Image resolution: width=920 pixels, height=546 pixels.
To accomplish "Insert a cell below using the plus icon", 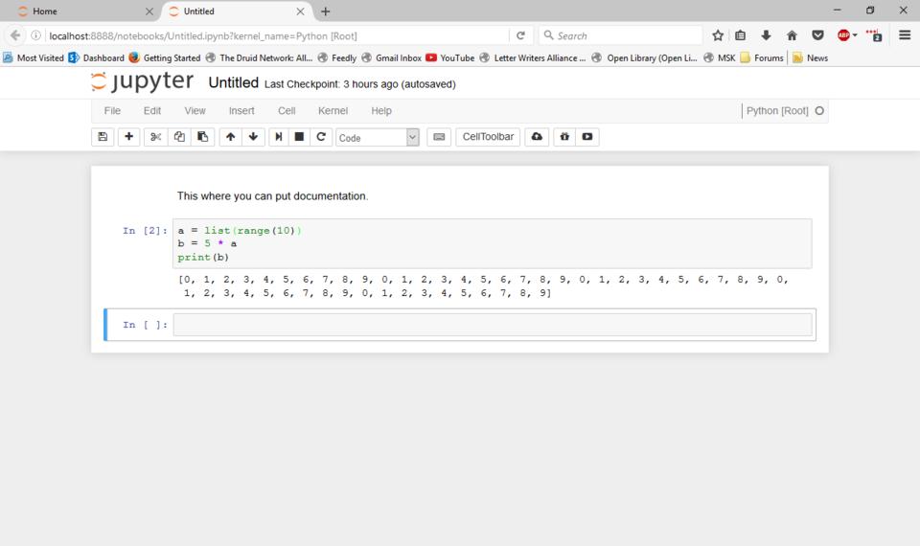I will (x=128, y=137).
